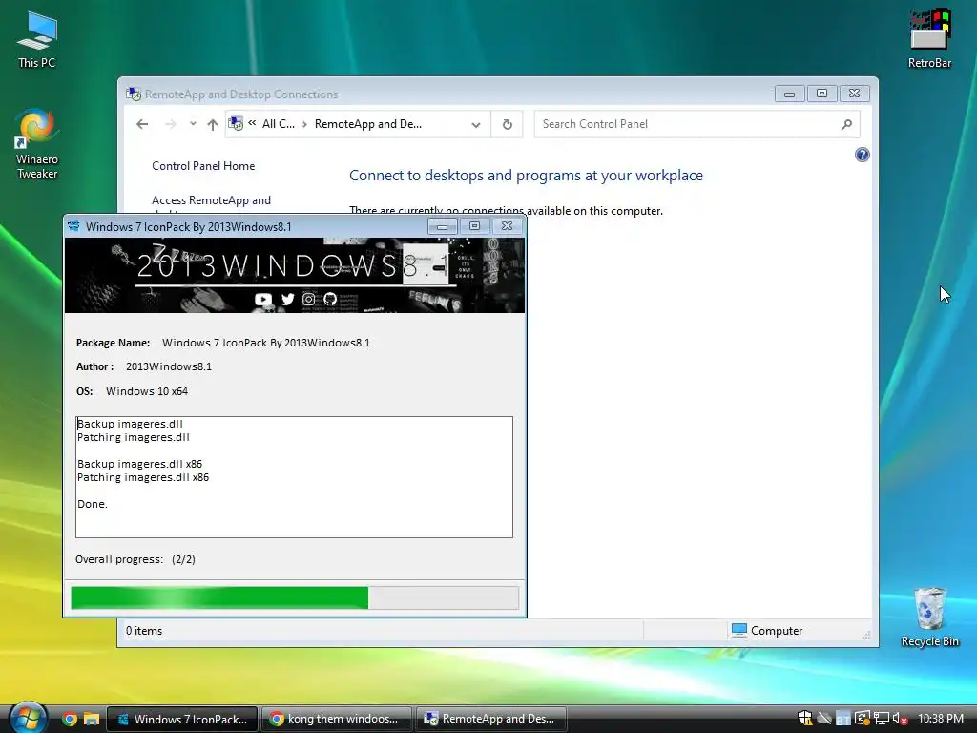The height and width of the screenshot is (733, 977).
Task: Switch to Windows 7 IconPack taskbar button
Action: [x=182, y=719]
